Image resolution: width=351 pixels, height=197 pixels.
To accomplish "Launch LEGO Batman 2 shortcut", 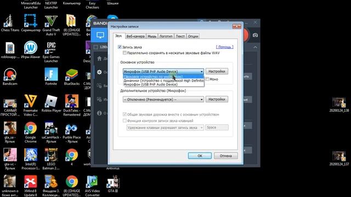I will (x=51, y=159).
